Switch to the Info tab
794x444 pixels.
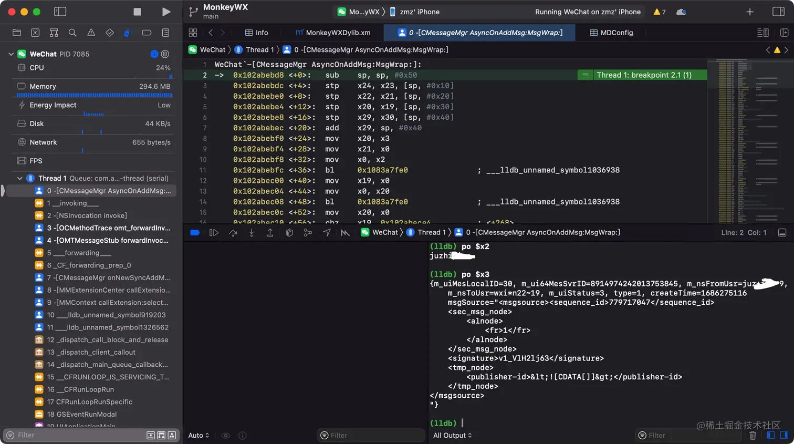click(x=256, y=33)
